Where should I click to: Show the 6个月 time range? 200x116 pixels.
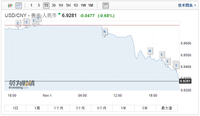click(102, 108)
